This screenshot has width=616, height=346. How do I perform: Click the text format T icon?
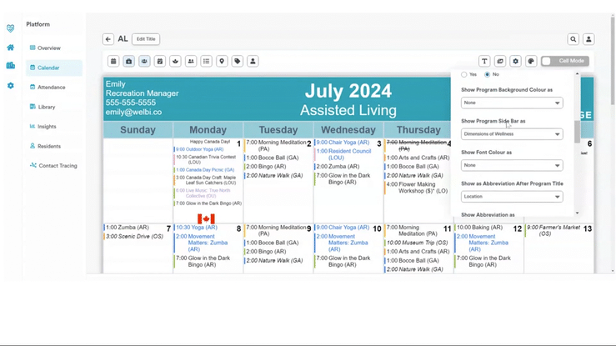coord(484,61)
